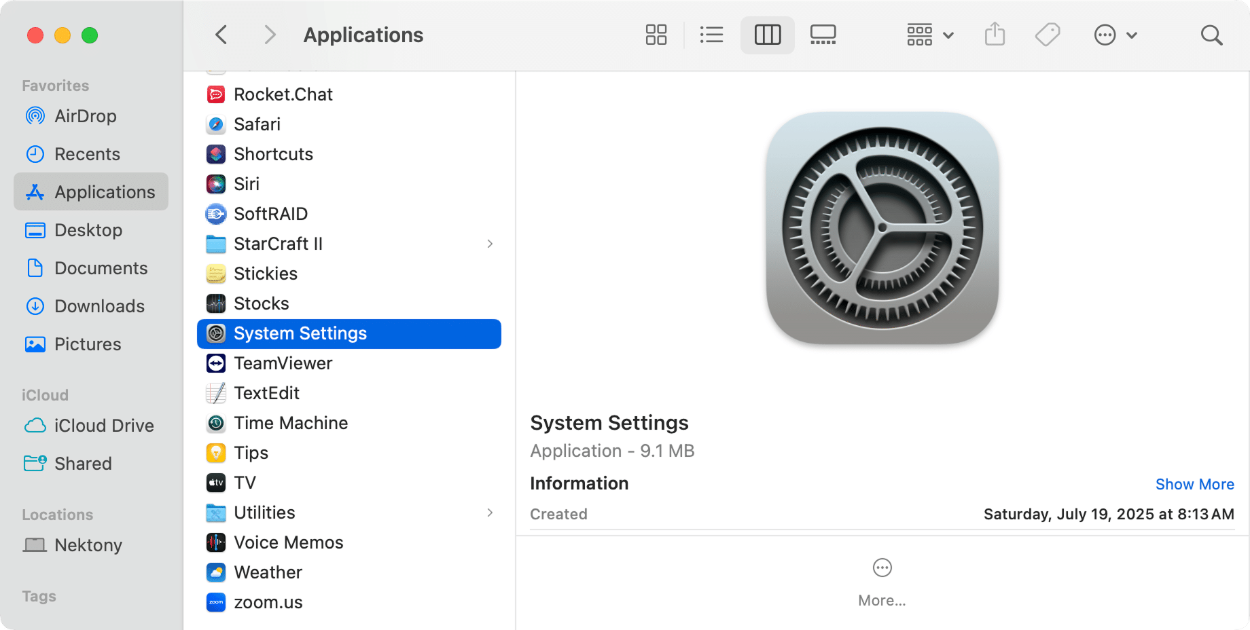Select the Tips app icon
The image size is (1250, 630).
[x=216, y=453]
